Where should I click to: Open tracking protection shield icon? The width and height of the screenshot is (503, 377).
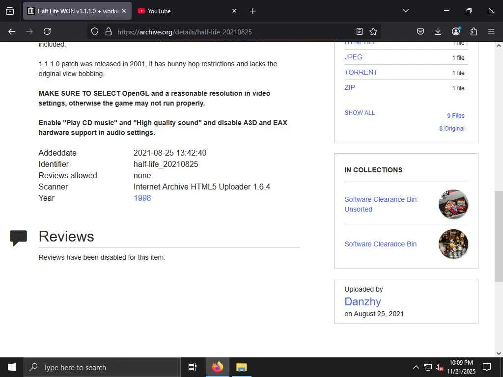[95, 31]
